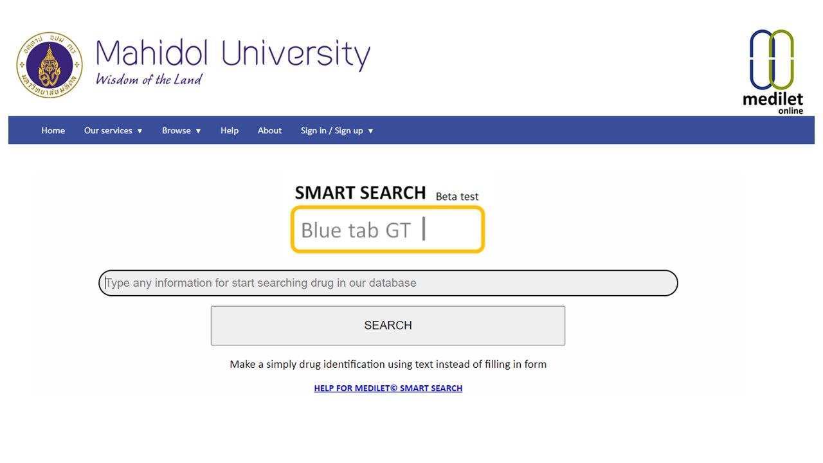
Task: Open the Sign in / Sign up dropdown
Action: click(332, 131)
